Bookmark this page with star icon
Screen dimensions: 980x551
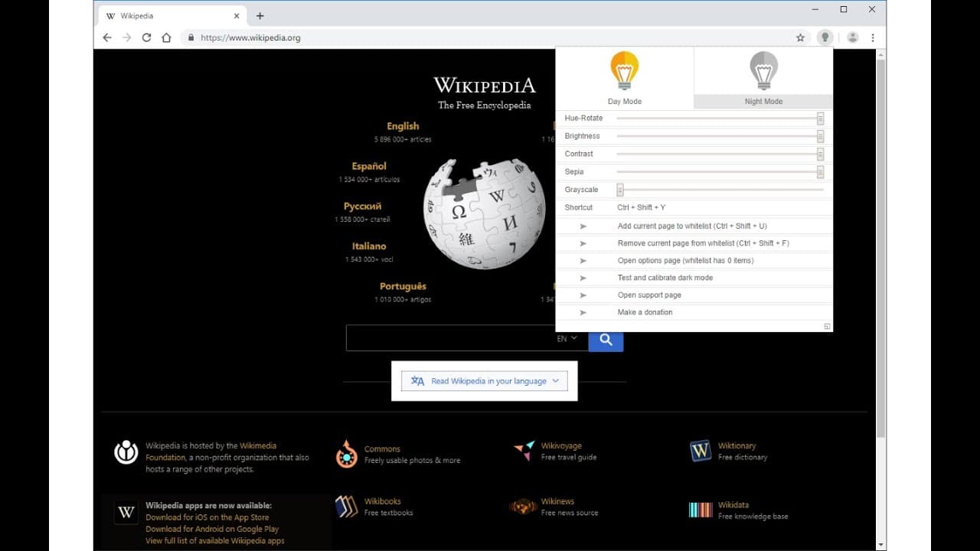tap(800, 37)
